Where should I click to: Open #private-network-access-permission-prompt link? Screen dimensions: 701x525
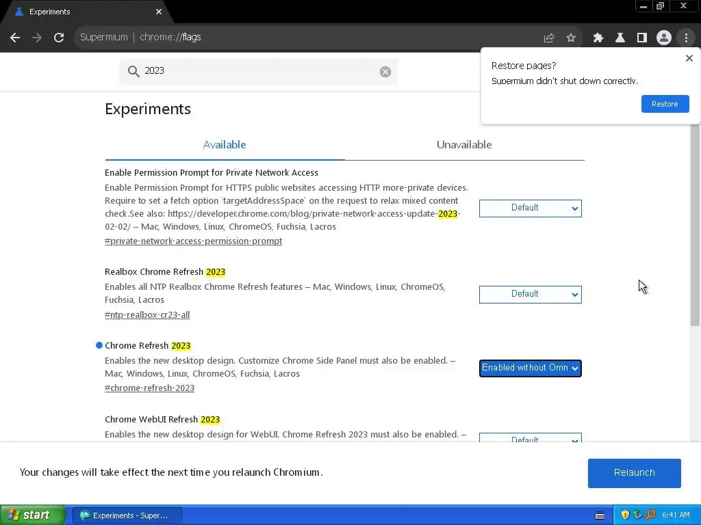(193, 241)
